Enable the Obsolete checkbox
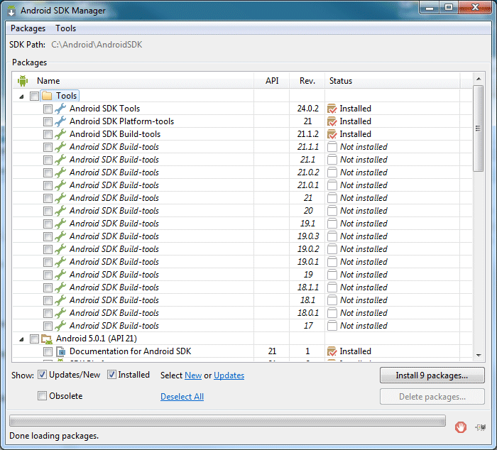 [42, 396]
